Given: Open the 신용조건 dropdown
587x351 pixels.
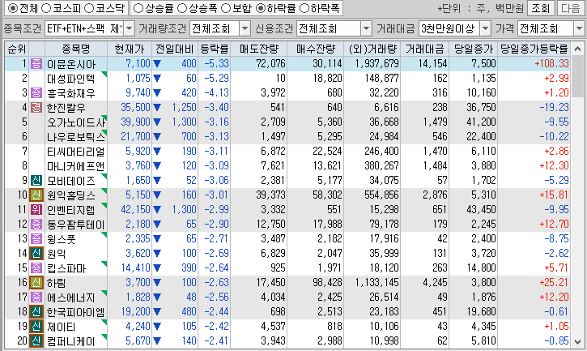Looking at the screenshot, I should pyautogui.click(x=366, y=28).
